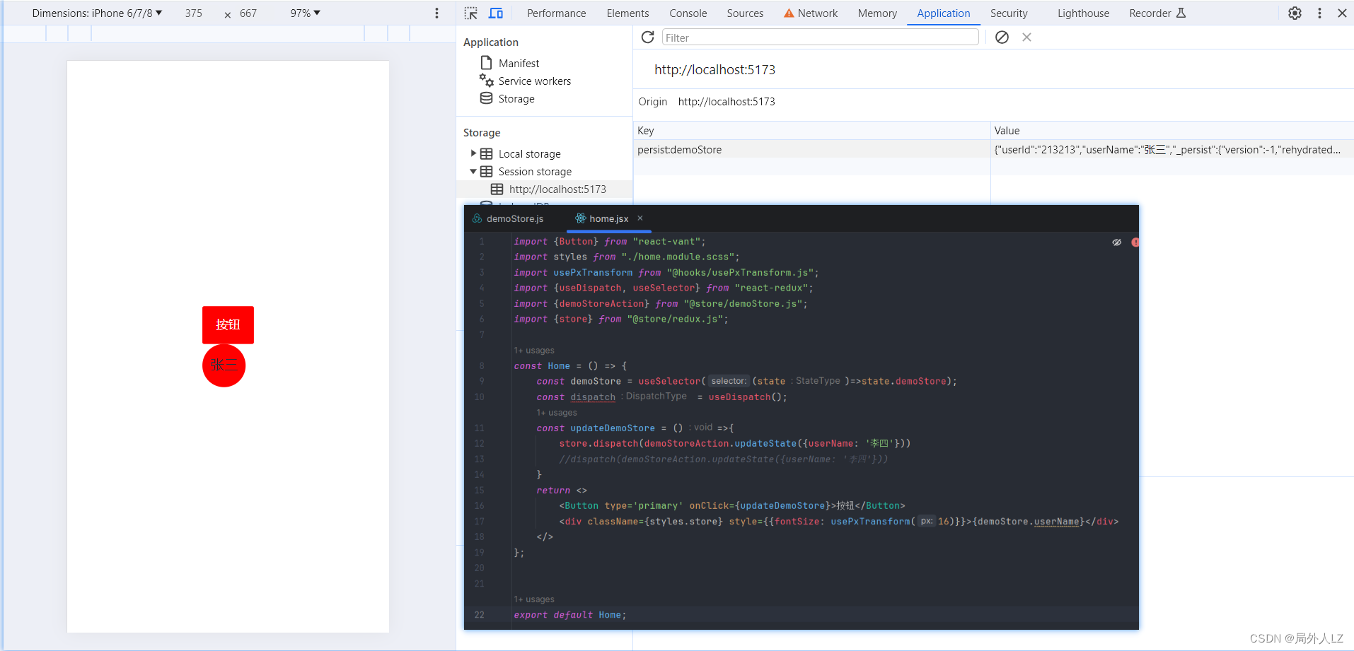Image resolution: width=1354 pixels, height=651 pixels.
Task: Open Service workers section
Action: 487,81
